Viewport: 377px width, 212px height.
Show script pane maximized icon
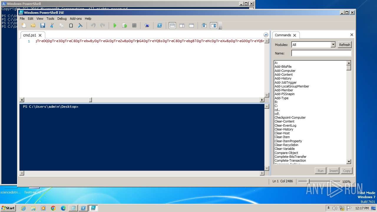[x=191, y=26]
